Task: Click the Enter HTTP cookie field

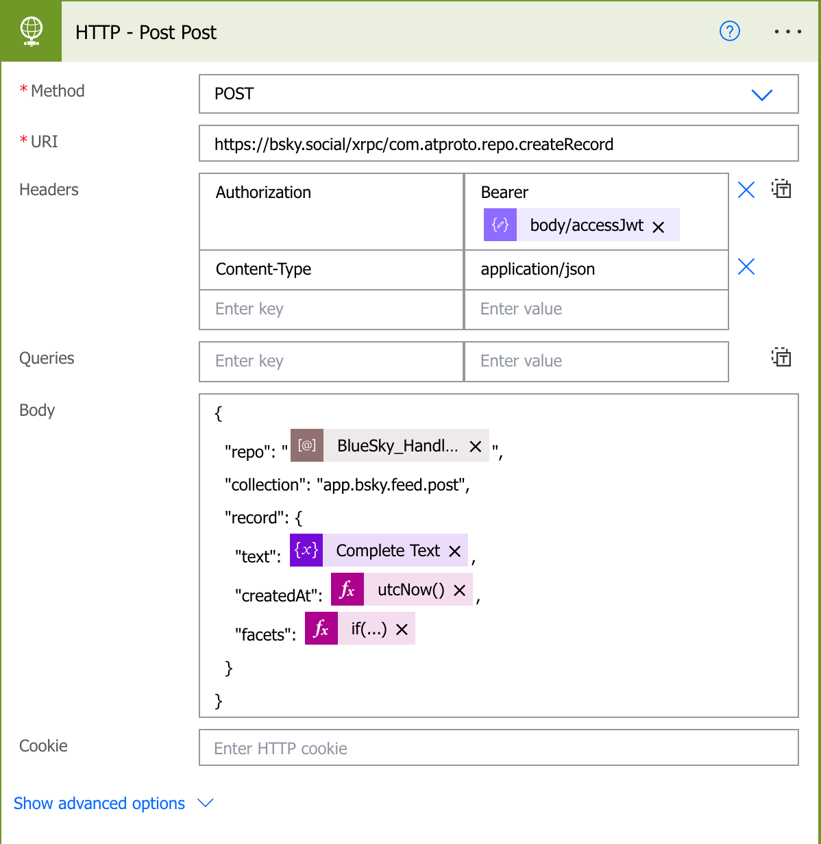Action: tap(498, 748)
